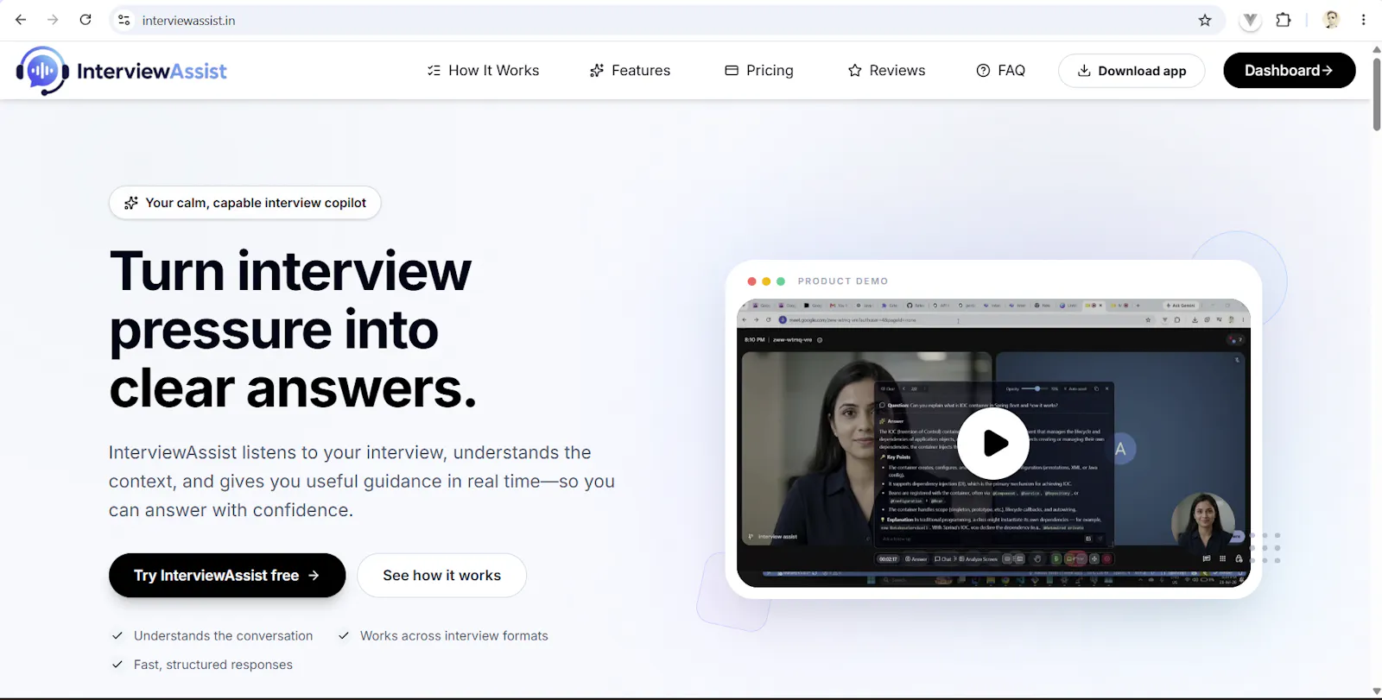Click the browser forward arrow

pyautogui.click(x=53, y=20)
